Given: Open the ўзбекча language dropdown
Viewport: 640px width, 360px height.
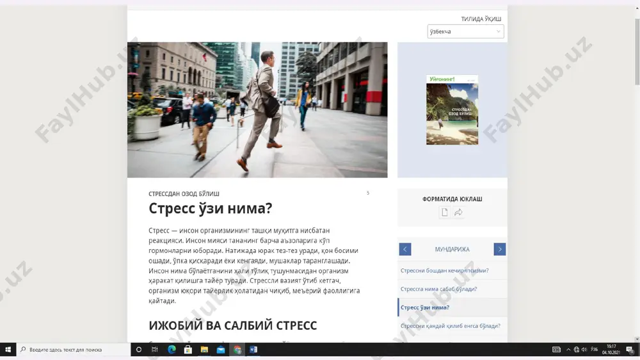Looking at the screenshot, I should coord(465,31).
